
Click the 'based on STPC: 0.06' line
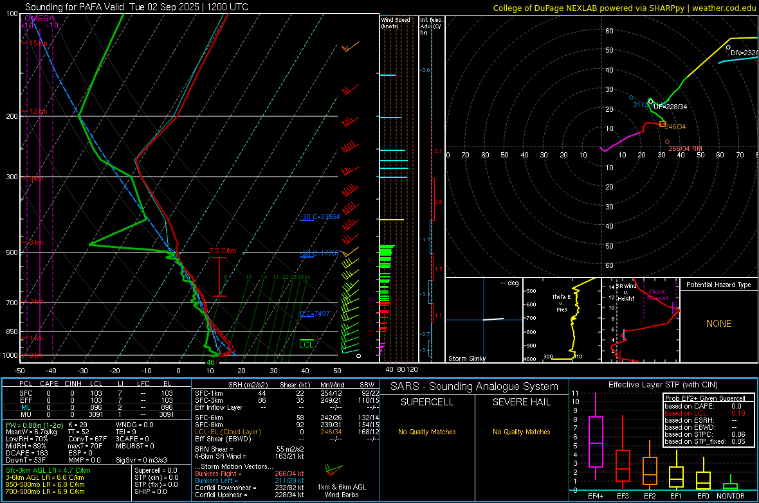point(705,434)
